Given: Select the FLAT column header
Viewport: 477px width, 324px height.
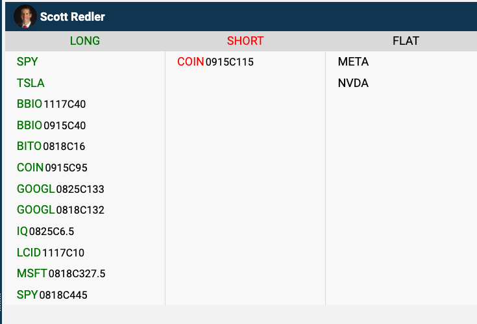Looking at the screenshot, I should (x=406, y=41).
